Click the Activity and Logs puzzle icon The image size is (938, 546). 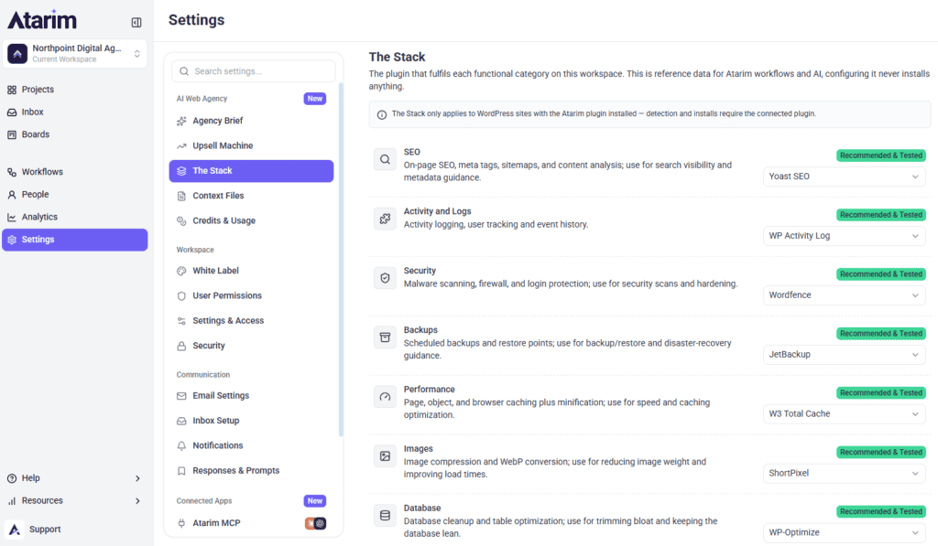[x=386, y=219]
